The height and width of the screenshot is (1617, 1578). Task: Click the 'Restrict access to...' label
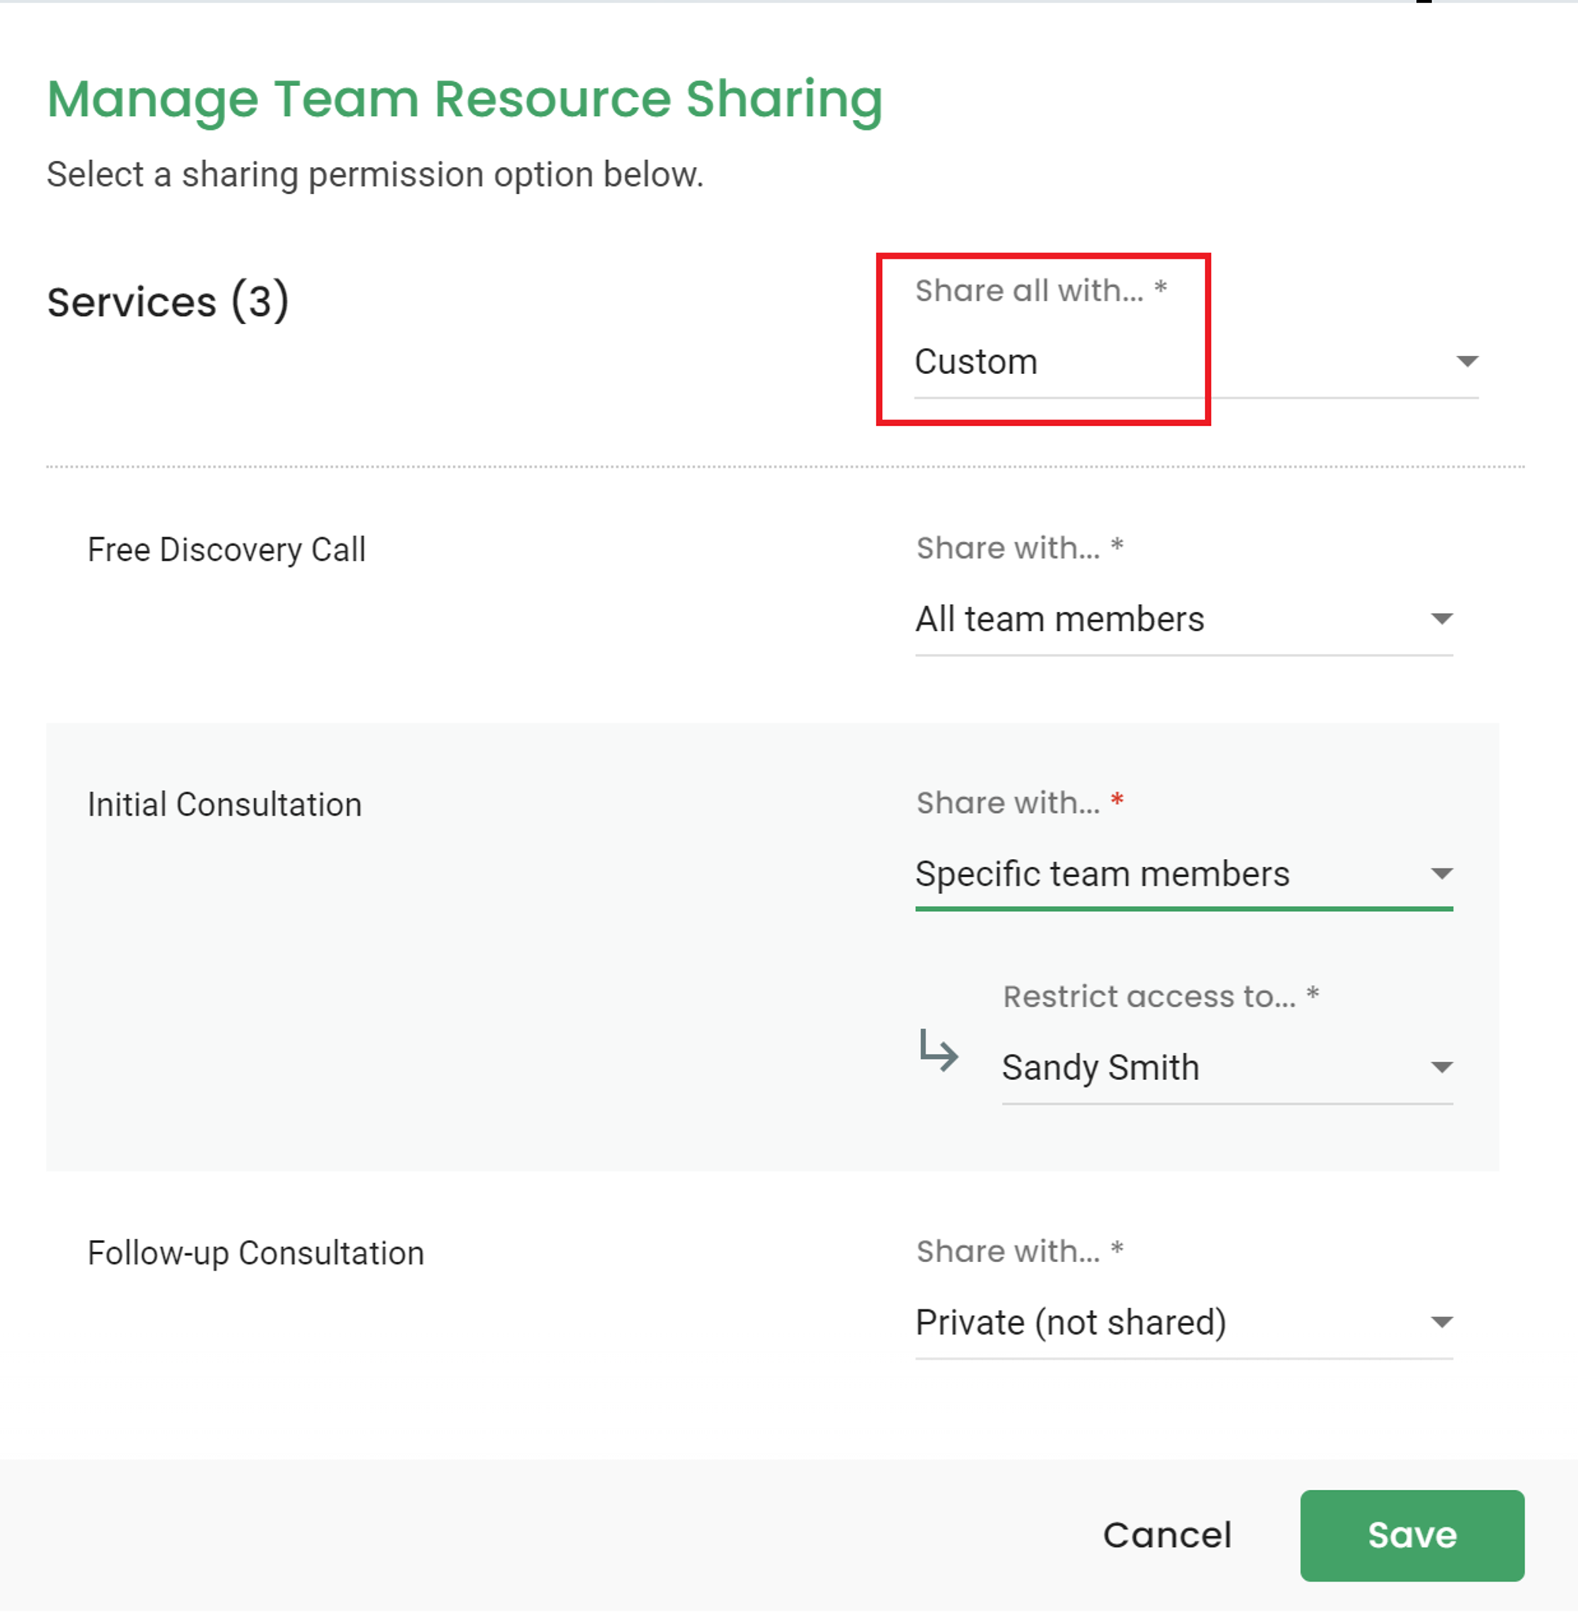[x=1161, y=997]
